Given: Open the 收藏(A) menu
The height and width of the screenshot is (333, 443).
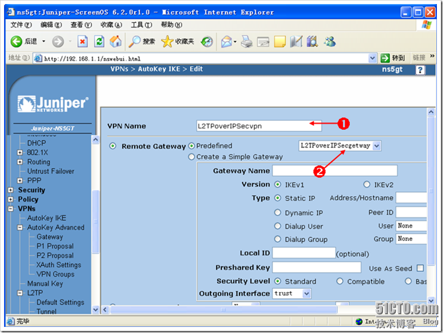Looking at the screenshot, I should coord(111,25).
